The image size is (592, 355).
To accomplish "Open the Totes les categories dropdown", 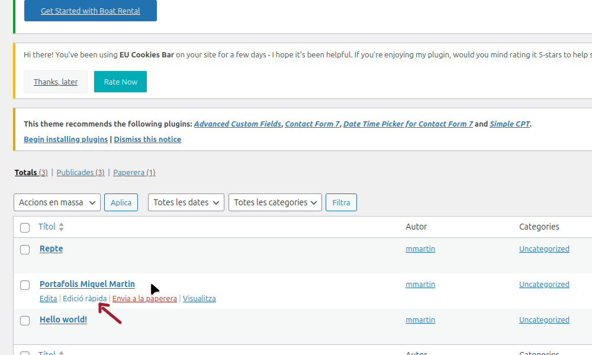I will (275, 202).
